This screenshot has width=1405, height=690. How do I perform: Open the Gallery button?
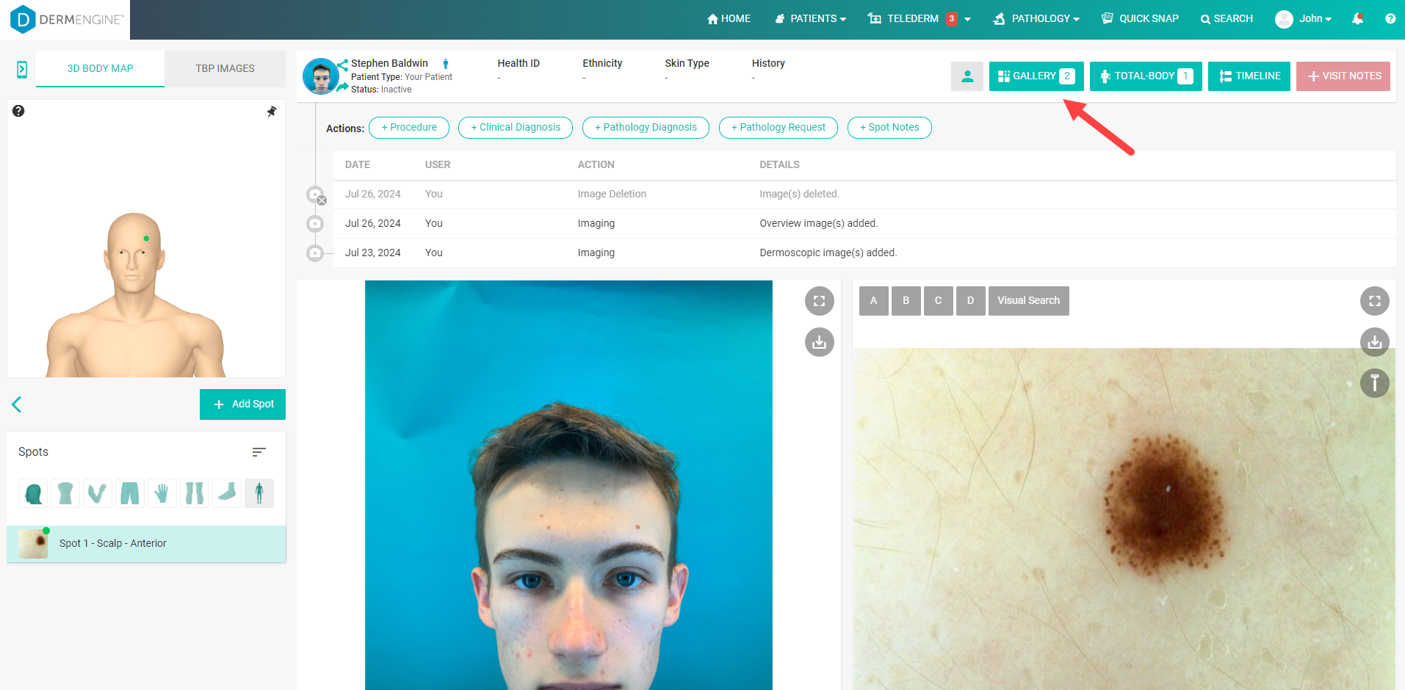(1036, 76)
